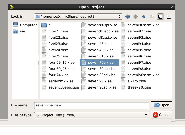Create new folder using toolbar icon
This screenshot has height=135, width=185.
point(152,17)
